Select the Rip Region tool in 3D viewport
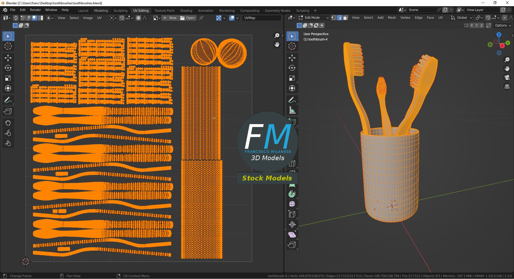The height and width of the screenshot is (279, 514). coord(292,245)
